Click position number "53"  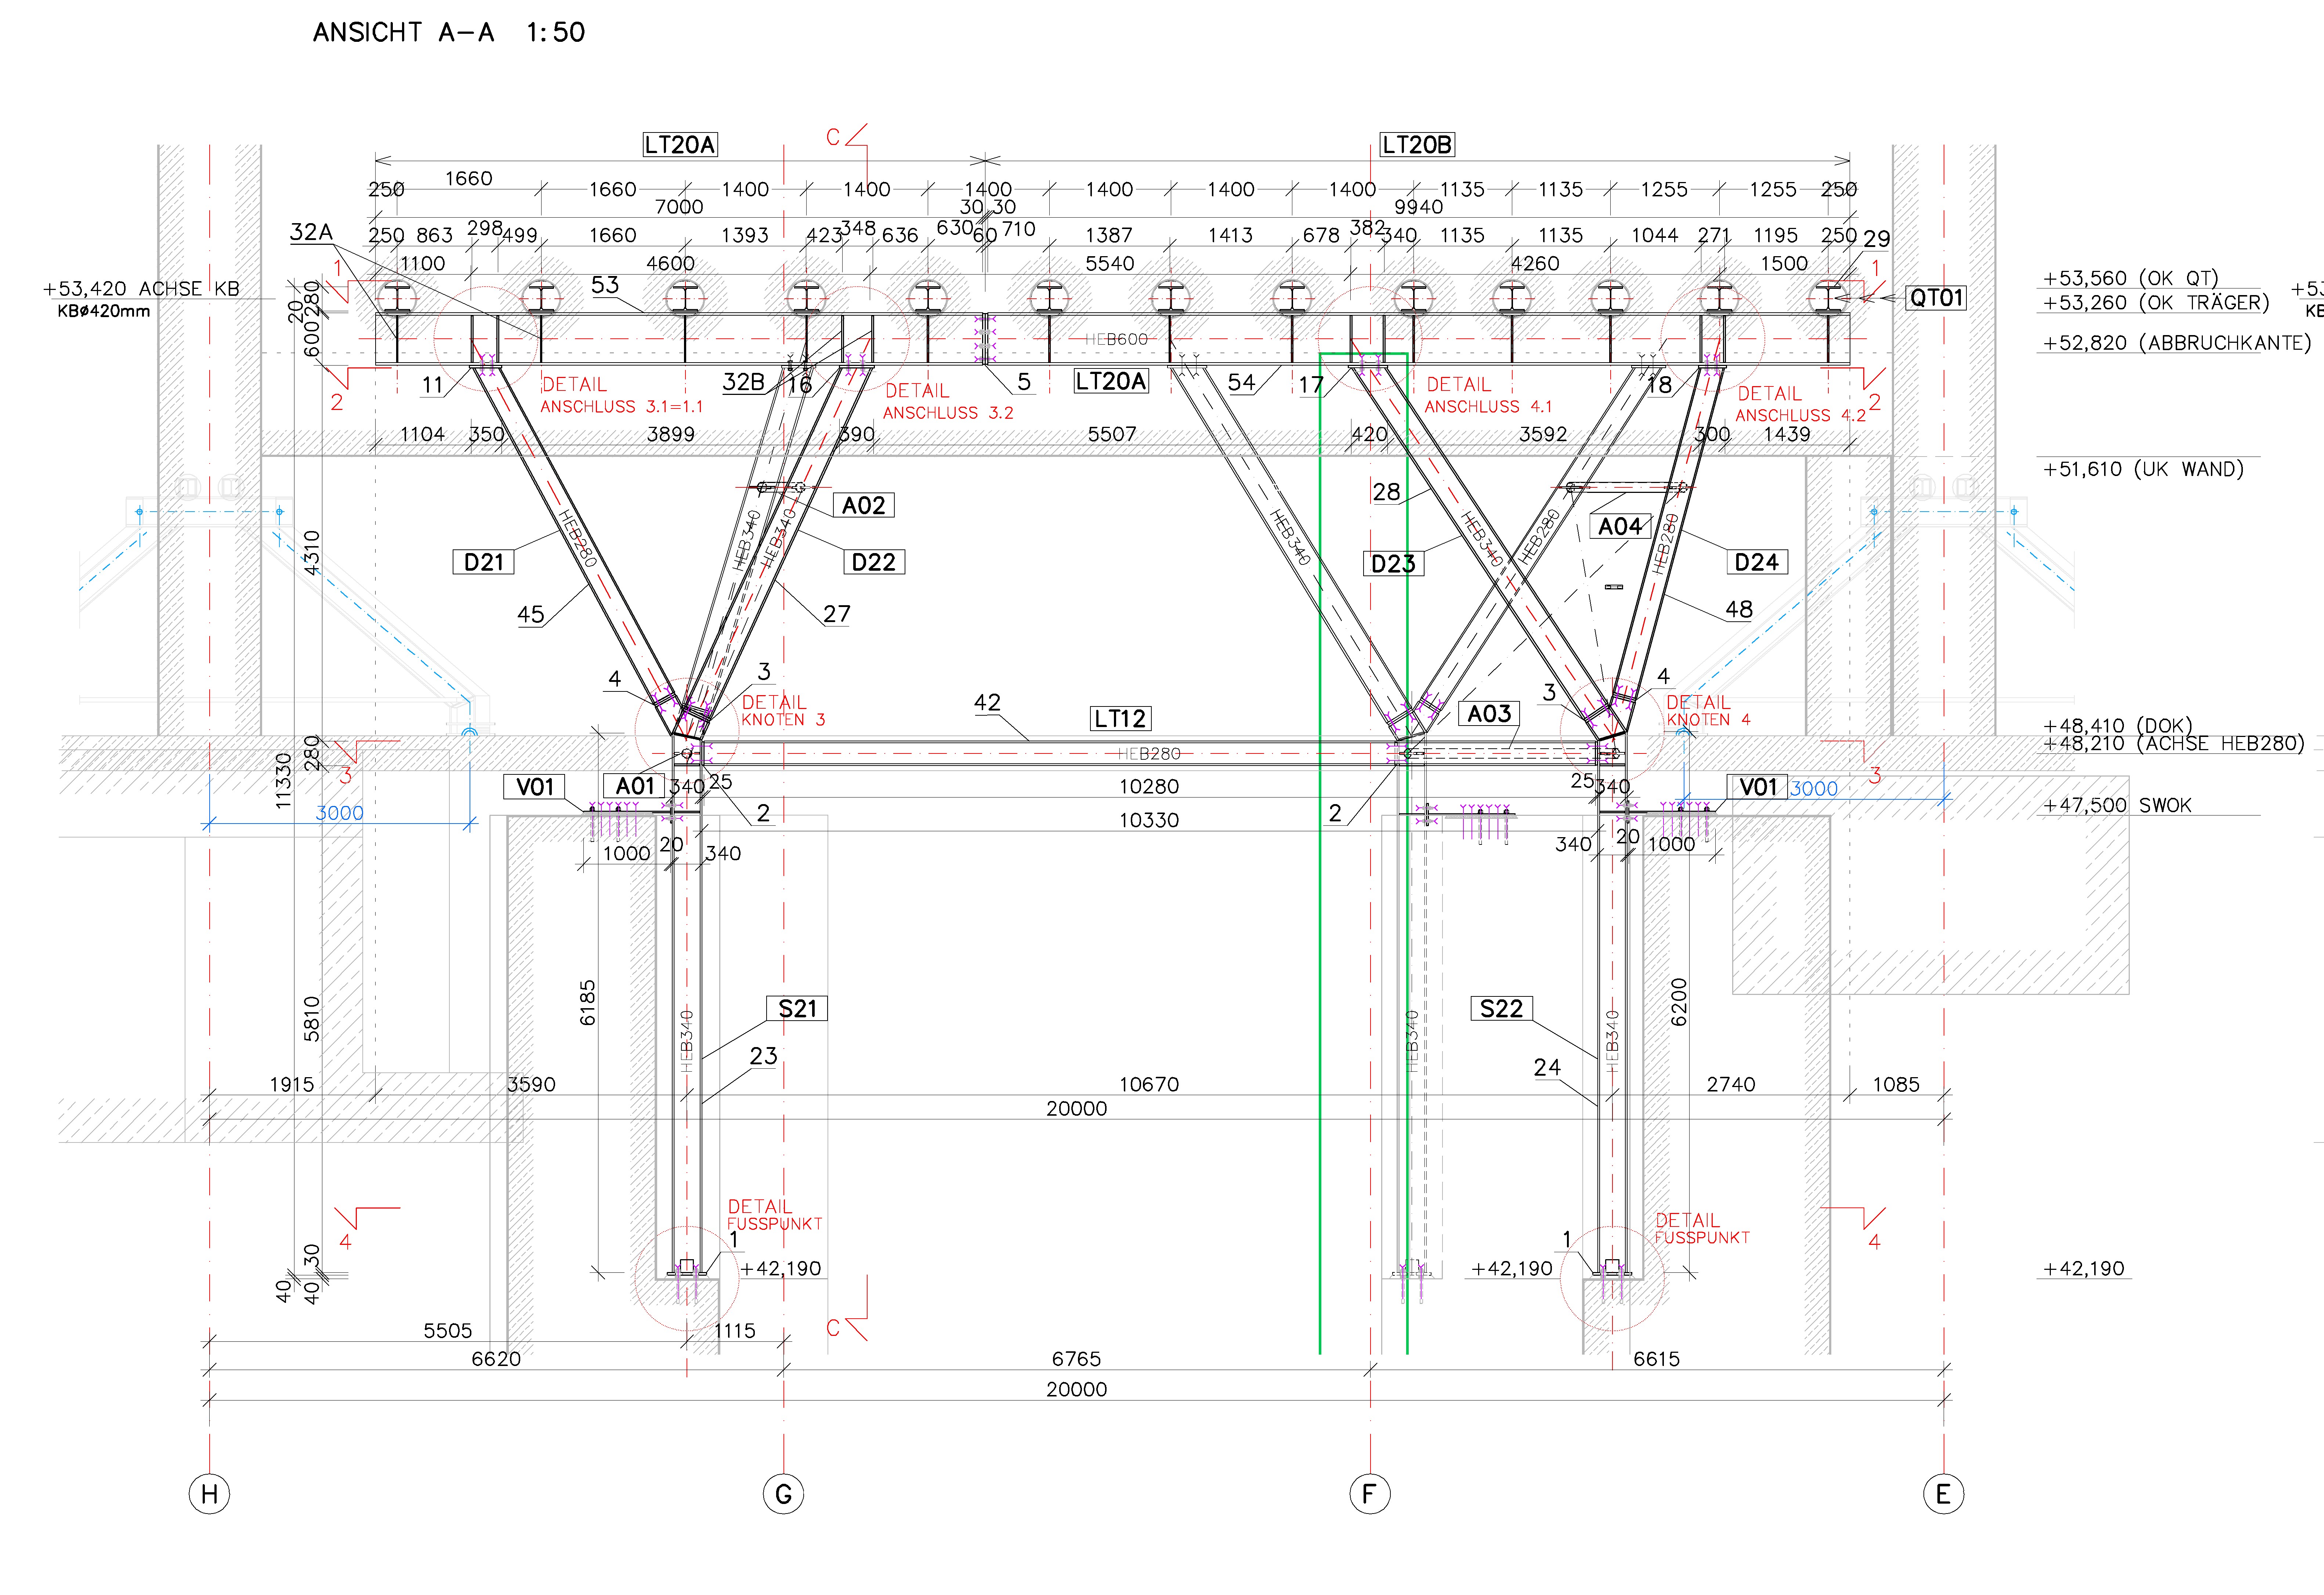click(x=605, y=285)
